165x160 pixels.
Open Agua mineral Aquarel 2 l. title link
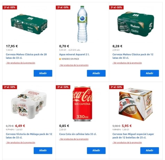point(74,54)
